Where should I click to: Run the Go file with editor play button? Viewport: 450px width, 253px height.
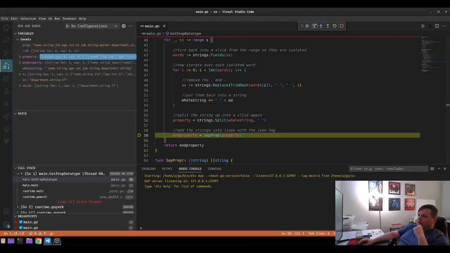[x=423, y=26]
